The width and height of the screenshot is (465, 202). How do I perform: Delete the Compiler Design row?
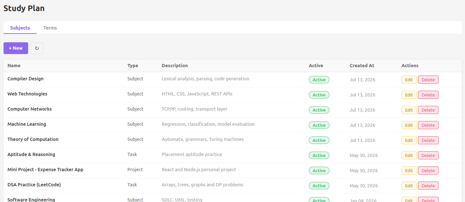(428, 80)
